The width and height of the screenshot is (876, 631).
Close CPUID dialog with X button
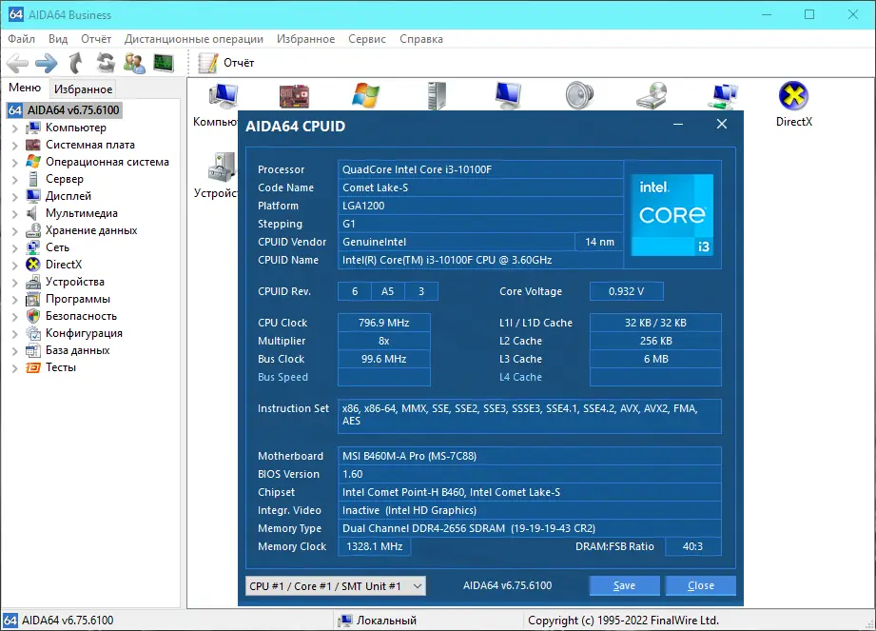(x=722, y=124)
